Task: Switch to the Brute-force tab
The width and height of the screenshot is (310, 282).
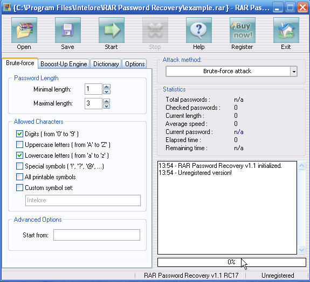Action: pyautogui.click(x=20, y=63)
